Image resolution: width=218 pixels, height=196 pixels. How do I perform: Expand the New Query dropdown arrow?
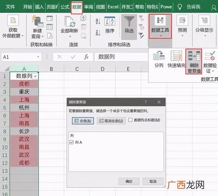click(x=43, y=36)
